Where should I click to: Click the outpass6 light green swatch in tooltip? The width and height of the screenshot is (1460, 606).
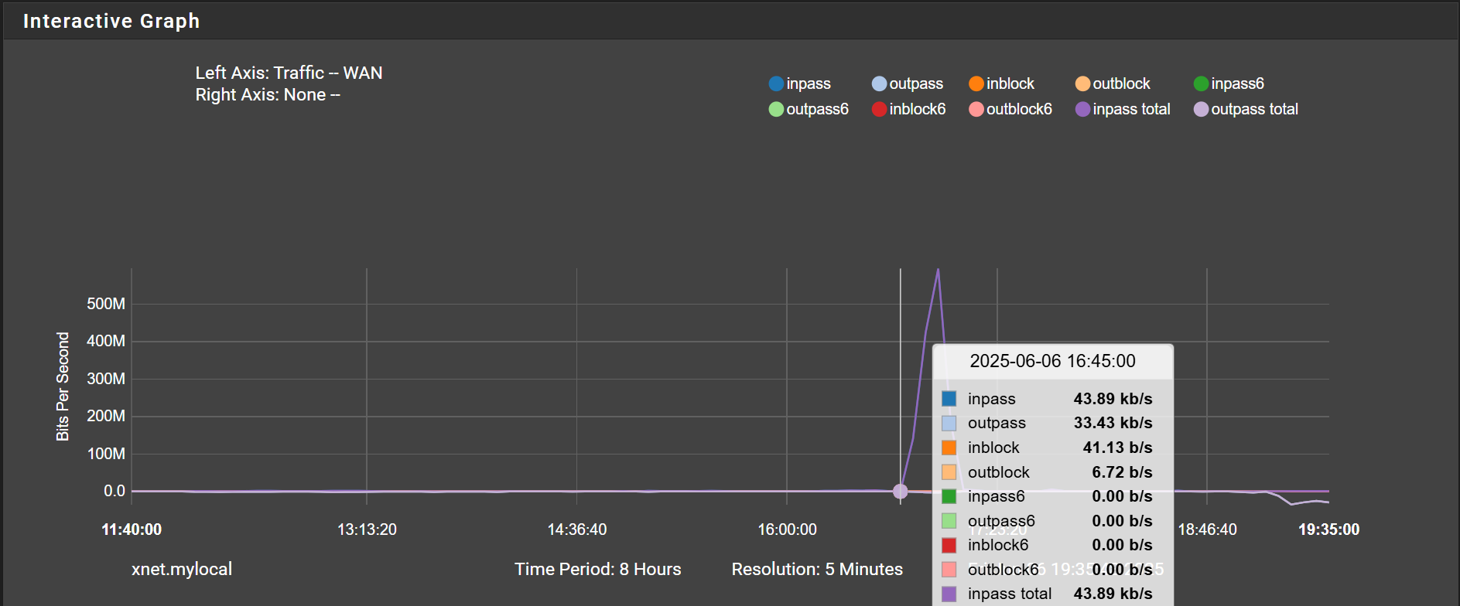pyautogui.click(x=949, y=521)
